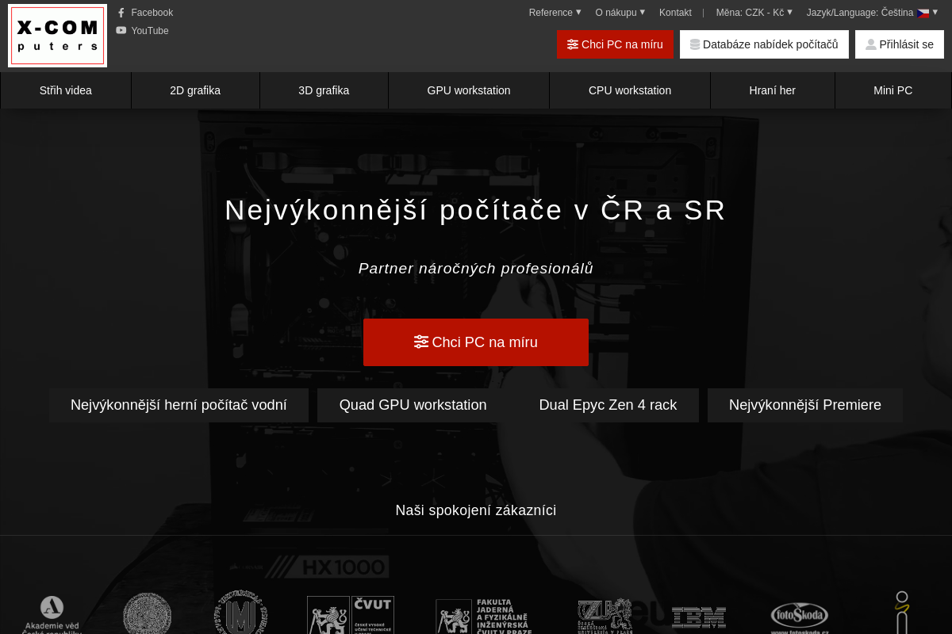
Task: Click the Kontakt link
Action: (675, 13)
